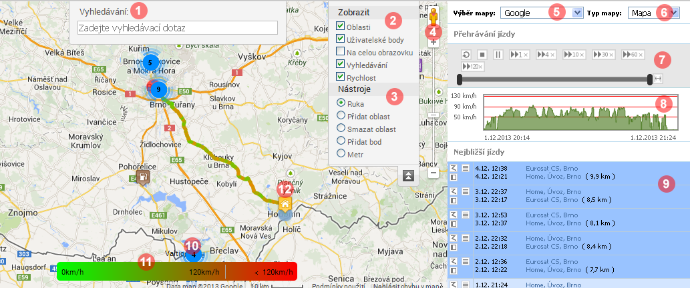Play the ride at 1× speed

520,55
